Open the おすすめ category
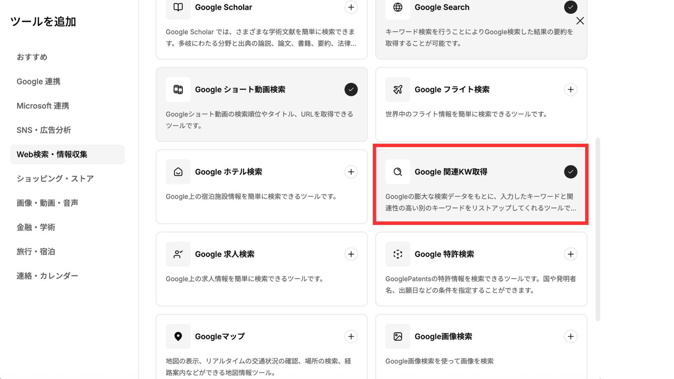This screenshot has height=379, width=674. (32, 57)
